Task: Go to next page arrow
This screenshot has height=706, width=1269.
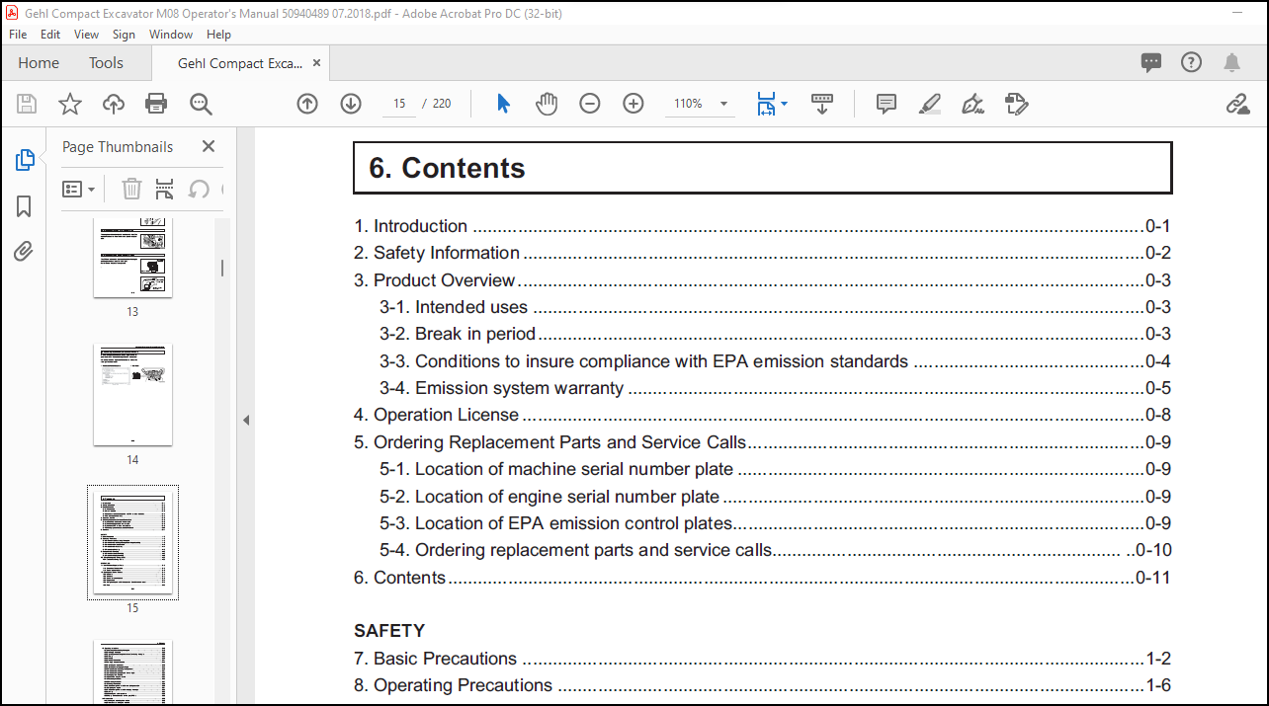Action: click(351, 104)
